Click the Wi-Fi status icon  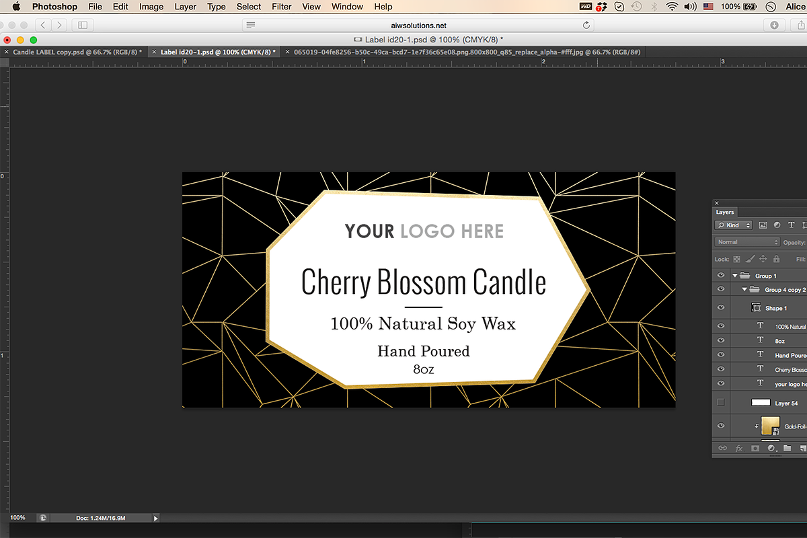click(671, 7)
